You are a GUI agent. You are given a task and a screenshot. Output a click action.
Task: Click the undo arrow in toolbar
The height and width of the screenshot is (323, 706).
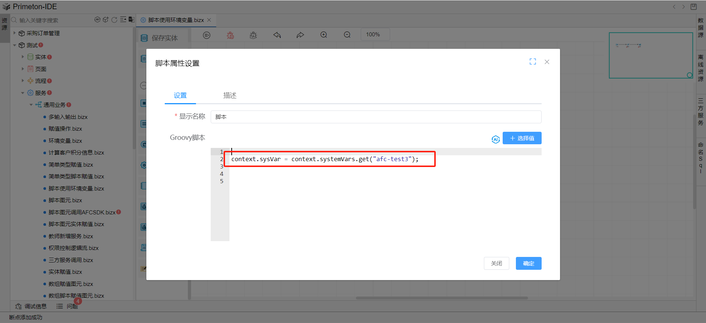click(x=277, y=35)
